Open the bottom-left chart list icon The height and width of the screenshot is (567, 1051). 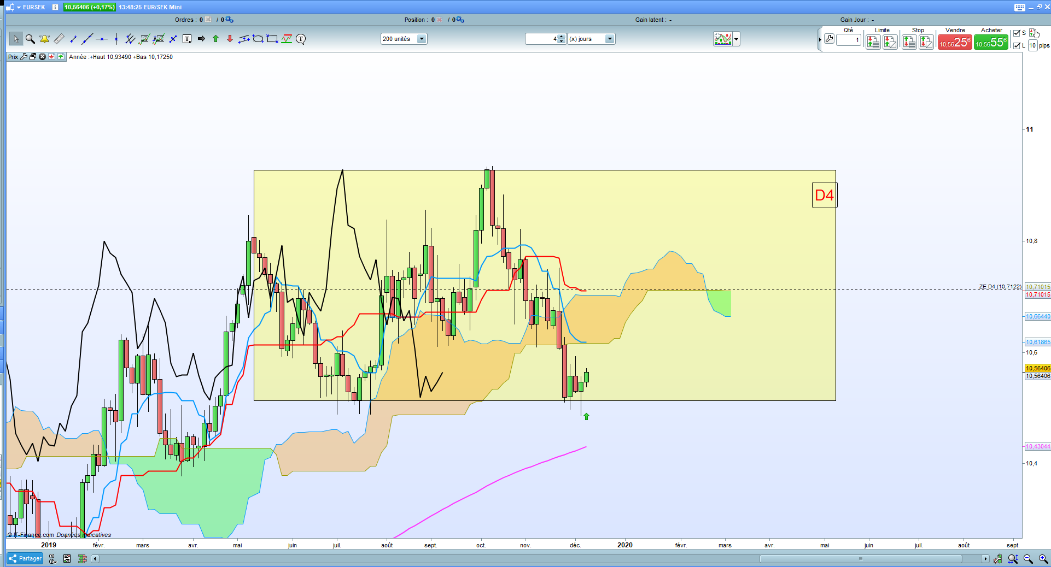67,559
